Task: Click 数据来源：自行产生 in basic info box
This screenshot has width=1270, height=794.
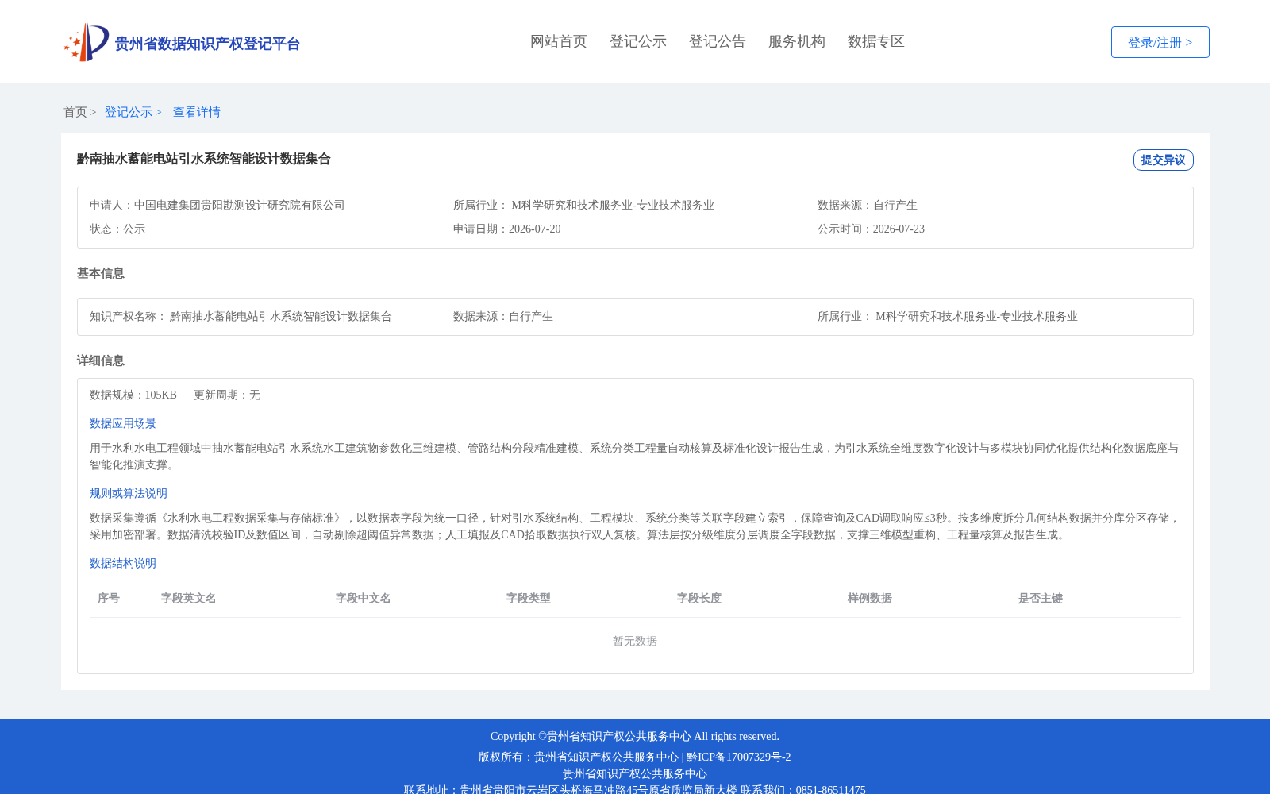Action: point(503,316)
